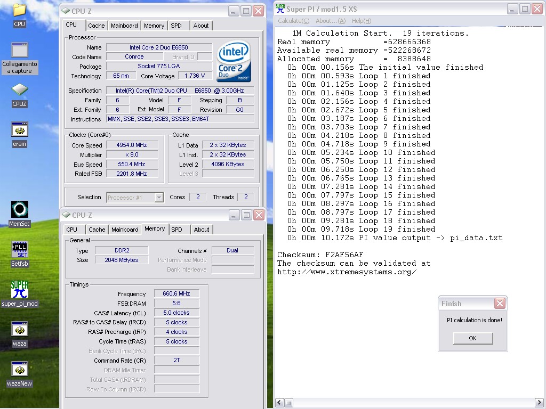Launch the Setfsb desktop icon

click(x=20, y=254)
